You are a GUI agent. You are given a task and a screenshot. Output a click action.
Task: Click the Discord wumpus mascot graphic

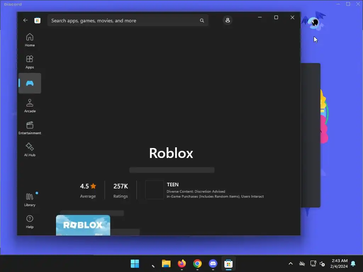pyautogui.click(x=313, y=21)
